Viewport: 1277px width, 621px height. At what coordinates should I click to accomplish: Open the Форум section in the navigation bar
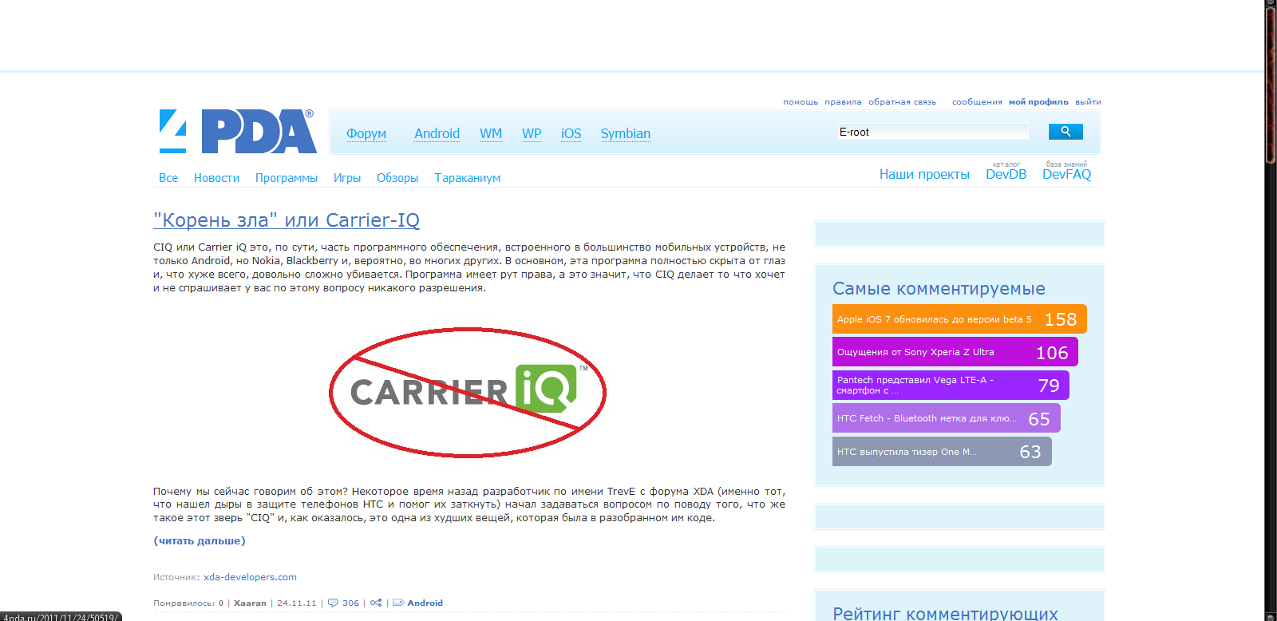pos(366,133)
